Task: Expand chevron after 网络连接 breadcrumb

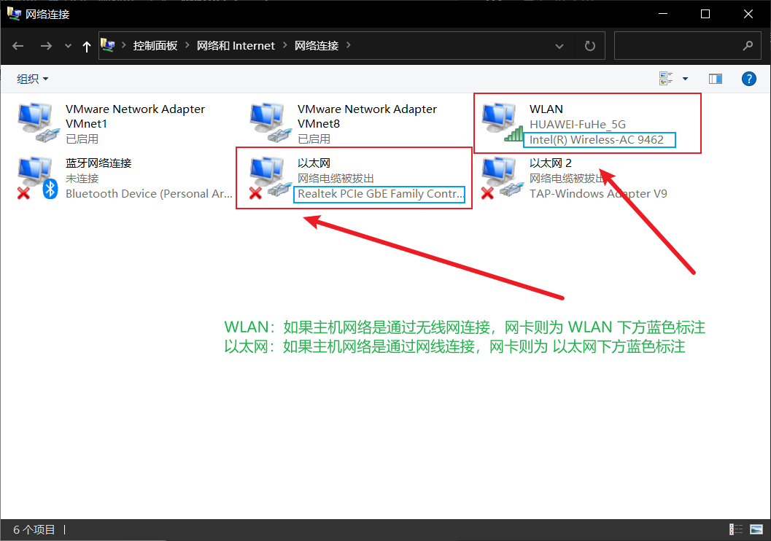Action: (x=349, y=45)
